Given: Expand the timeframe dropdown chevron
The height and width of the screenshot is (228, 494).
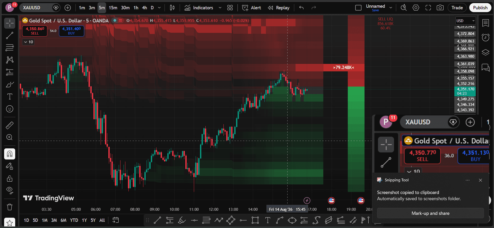Looking at the screenshot, I should tap(159, 8).
